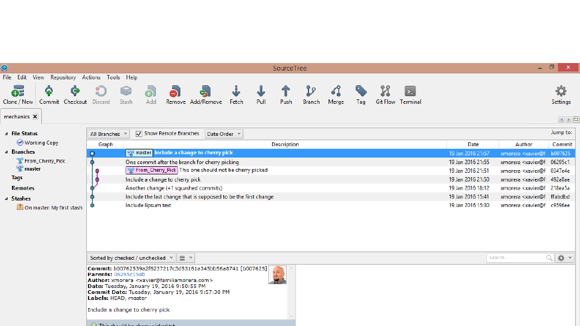The image size is (580, 326).
Task: Click the Graph column header
Action: coord(105,145)
